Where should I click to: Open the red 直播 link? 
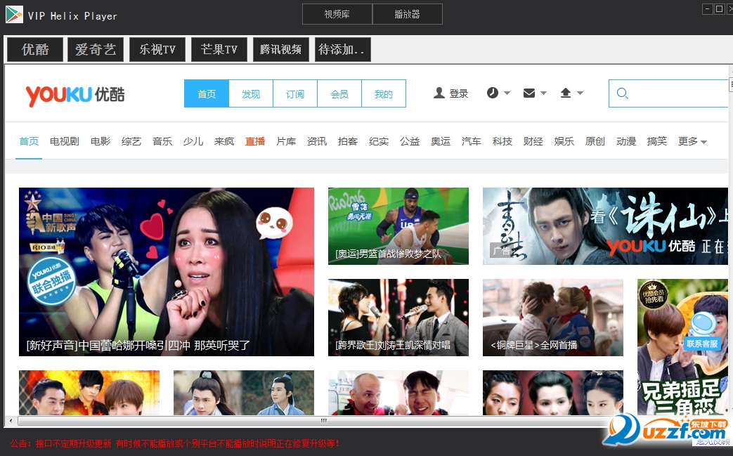tap(255, 141)
